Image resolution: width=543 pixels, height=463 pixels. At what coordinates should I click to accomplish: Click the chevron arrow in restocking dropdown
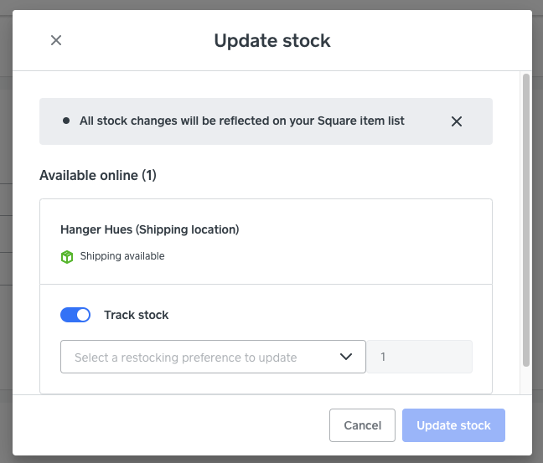(346, 357)
